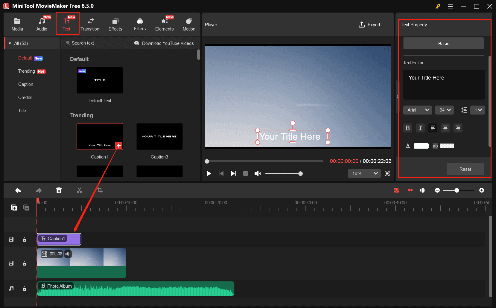Open the Motion panel
The image size is (496, 308).
189,24
